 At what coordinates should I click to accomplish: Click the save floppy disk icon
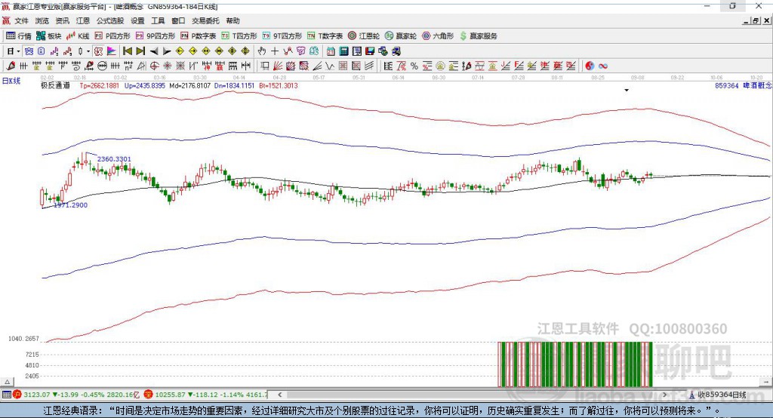click(370, 51)
